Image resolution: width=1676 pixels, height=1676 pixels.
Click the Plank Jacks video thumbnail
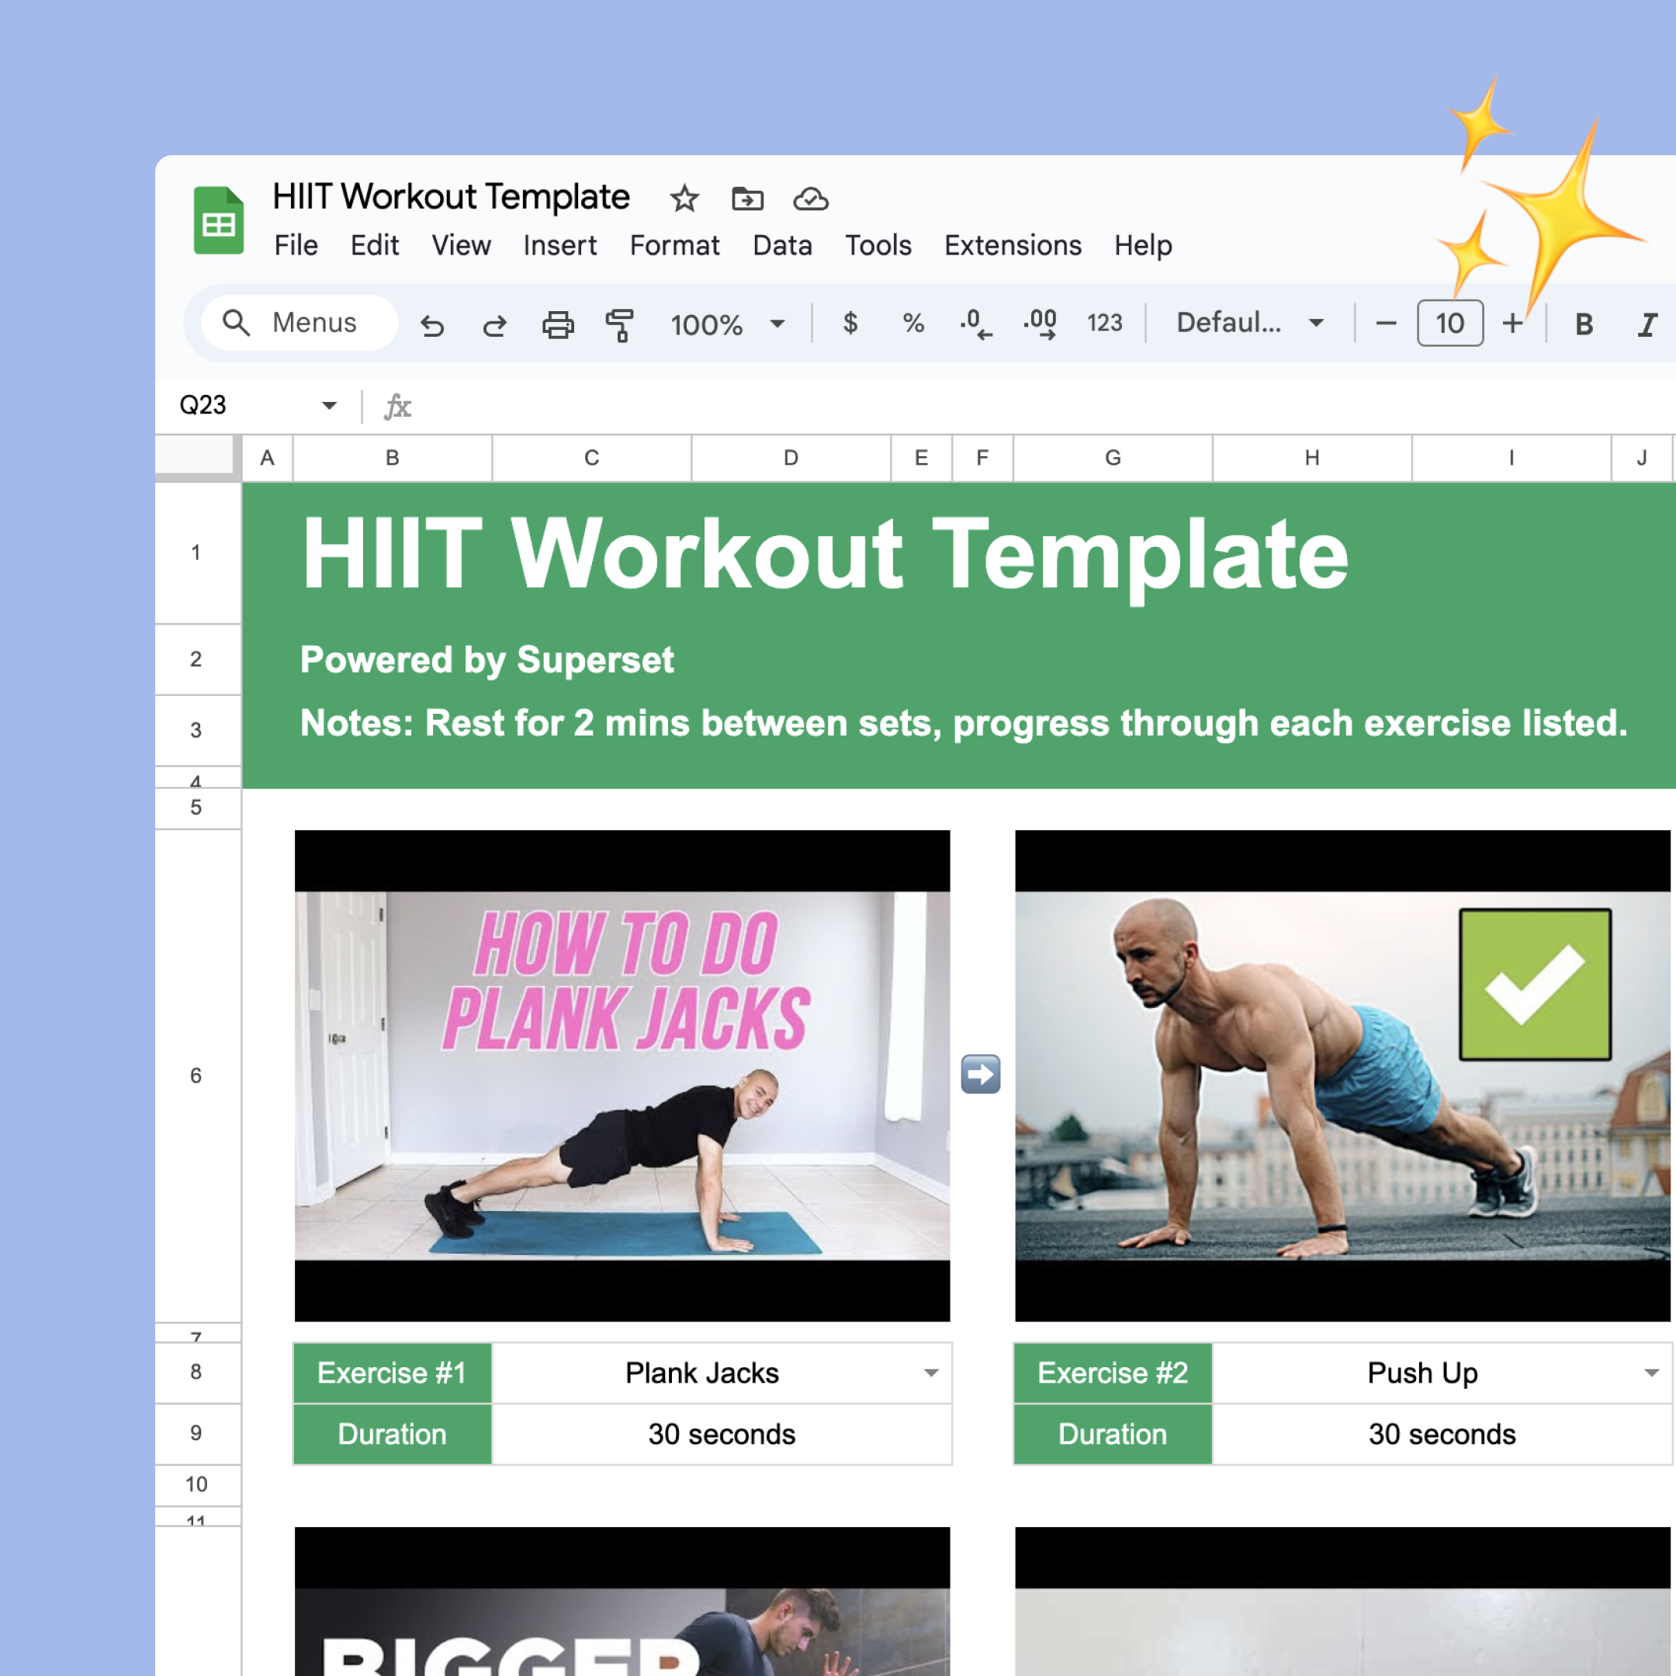(622, 1075)
